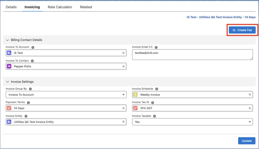259x149 pixels.
Task: Click the Invoice To Contact lookup field
Action: pos(66,66)
